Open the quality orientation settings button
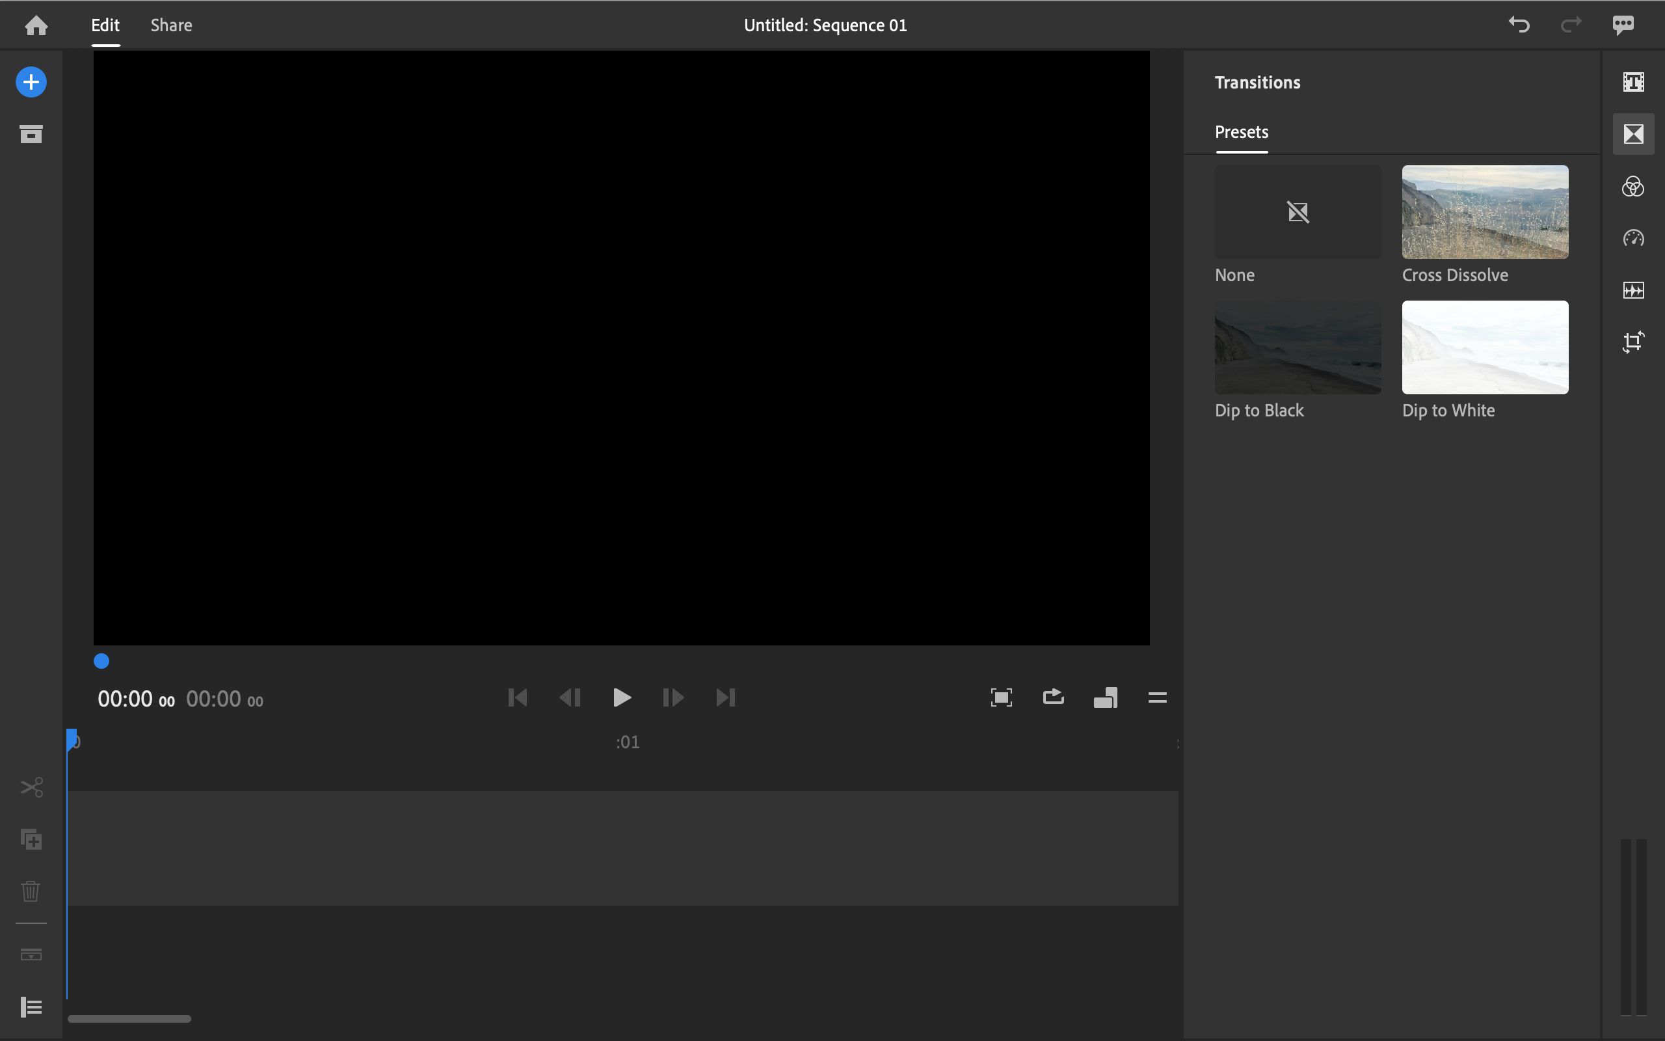Screen dimensions: 1665x1041 tap(1106, 697)
